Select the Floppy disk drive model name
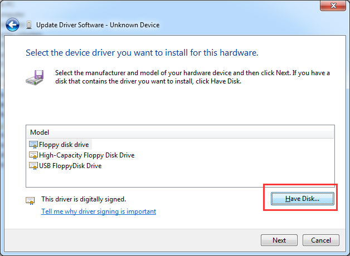Viewport: 350px width, 256px height. tap(64, 145)
